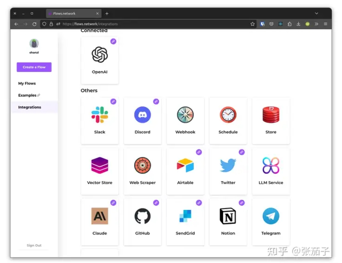Open the LLM Service icon
Screen dimensions: 342x263
pos(271,165)
